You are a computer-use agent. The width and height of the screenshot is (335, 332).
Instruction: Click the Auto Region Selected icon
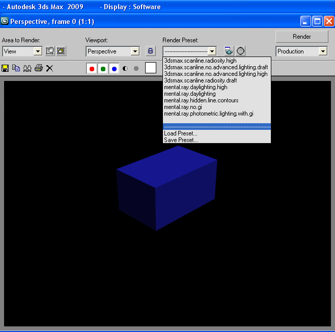[x=61, y=51]
